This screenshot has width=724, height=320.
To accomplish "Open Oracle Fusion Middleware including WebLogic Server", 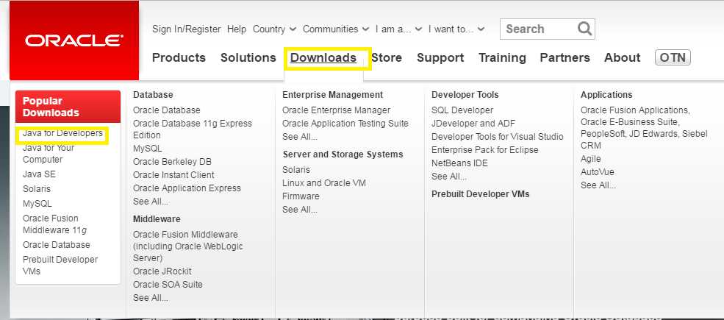I will tap(188, 246).
